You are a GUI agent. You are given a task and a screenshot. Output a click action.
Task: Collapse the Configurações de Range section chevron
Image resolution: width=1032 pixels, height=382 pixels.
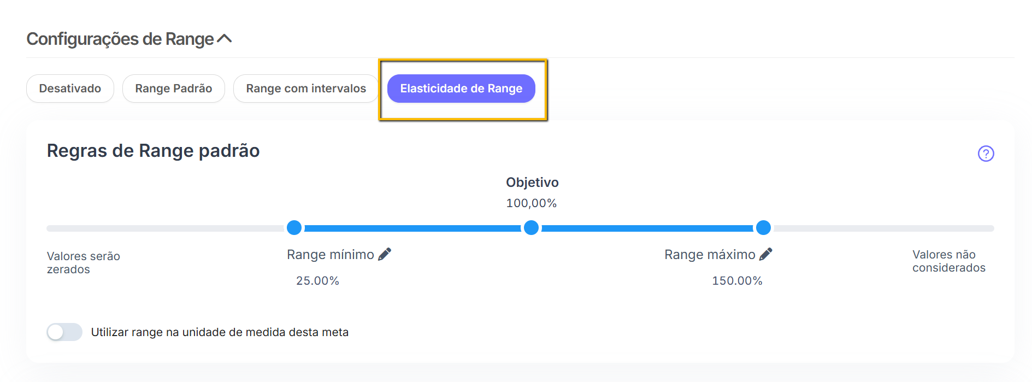pyautogui.click(x=225, y=39)
